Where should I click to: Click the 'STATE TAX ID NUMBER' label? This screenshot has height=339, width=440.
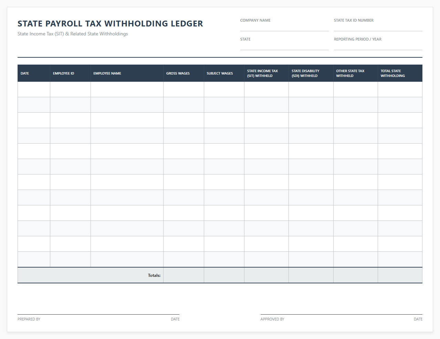354,20
